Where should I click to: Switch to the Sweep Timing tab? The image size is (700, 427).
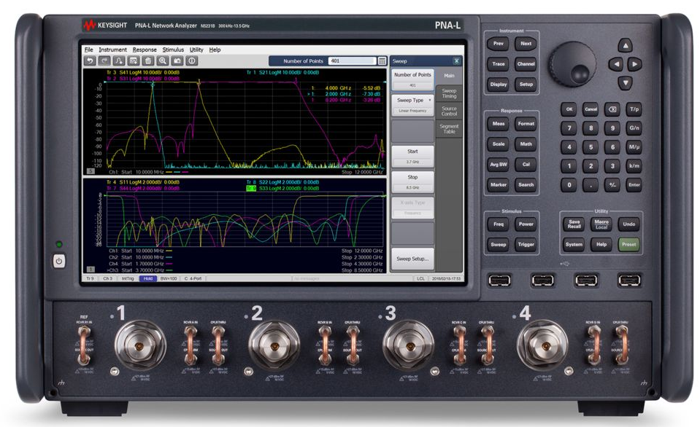449,93
